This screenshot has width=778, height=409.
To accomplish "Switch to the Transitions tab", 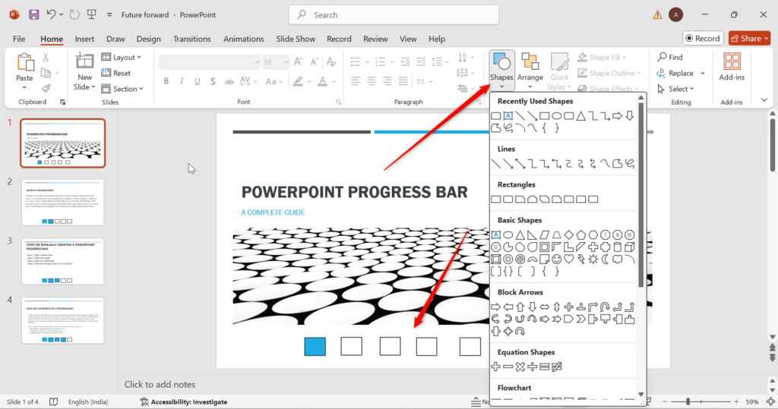I will (191, 39).
